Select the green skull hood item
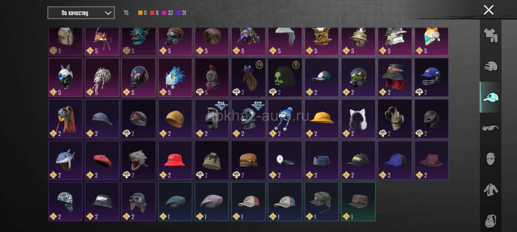The width and height of the screenshot is (517, 232). pos(285,77)
